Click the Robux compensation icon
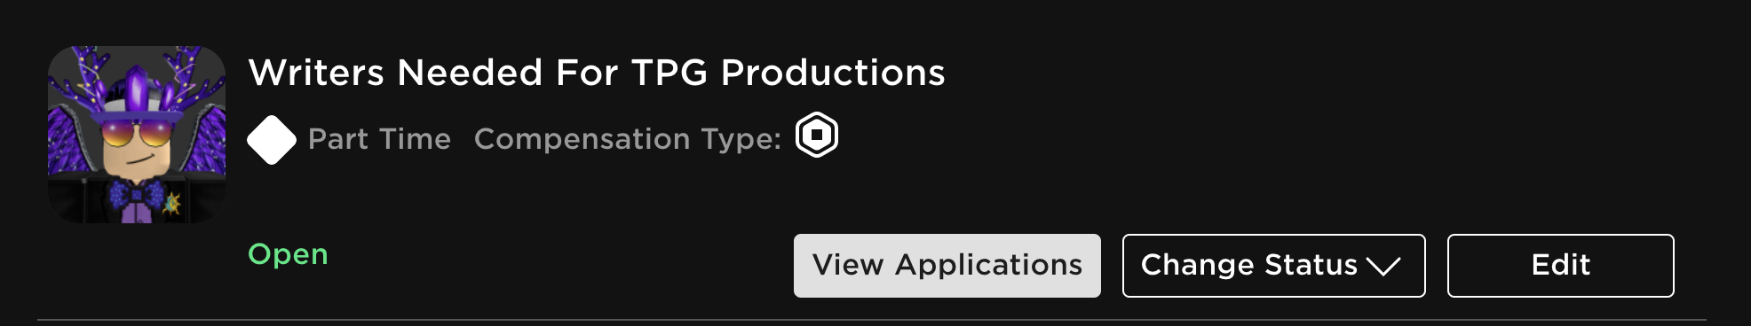Image resolution: width=1751 pixels, height=326 pixels. (x=817, y=136)
